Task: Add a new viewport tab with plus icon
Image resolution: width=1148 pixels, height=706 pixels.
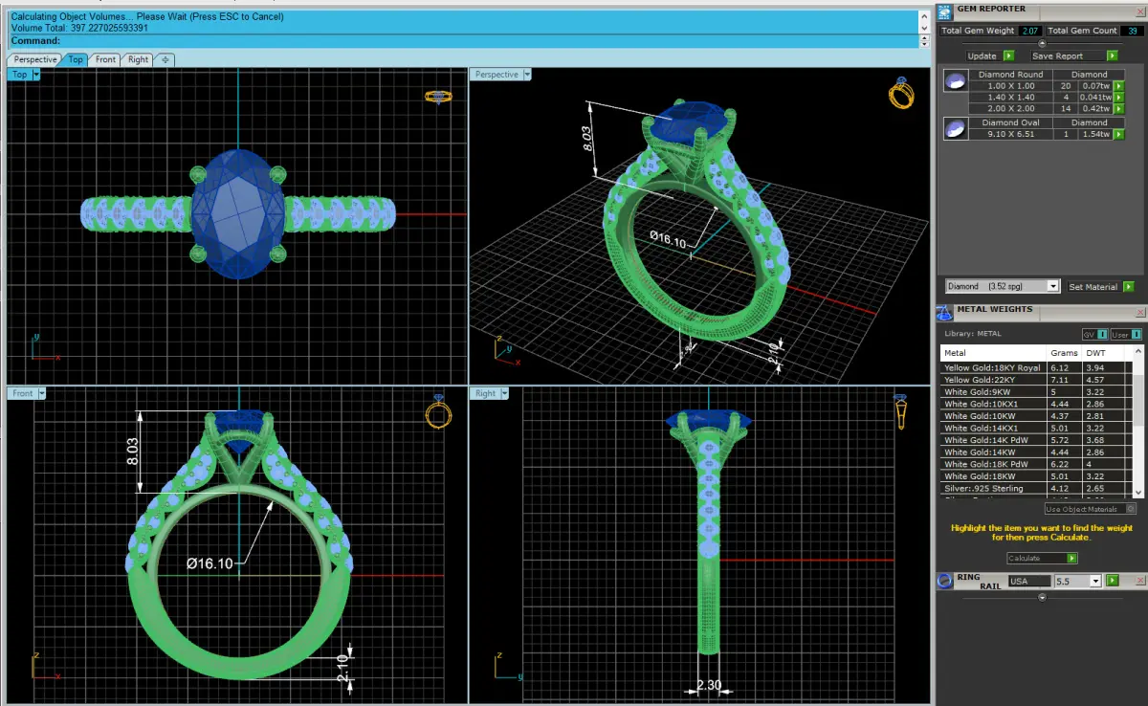Action: coord(165,59)
